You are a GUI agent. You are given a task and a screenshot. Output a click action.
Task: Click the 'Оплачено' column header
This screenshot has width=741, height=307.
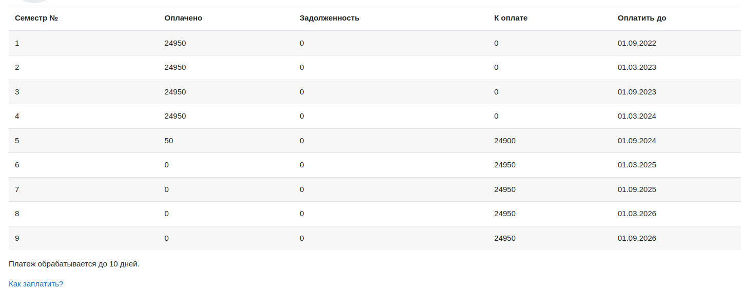[x=183, y=18]
